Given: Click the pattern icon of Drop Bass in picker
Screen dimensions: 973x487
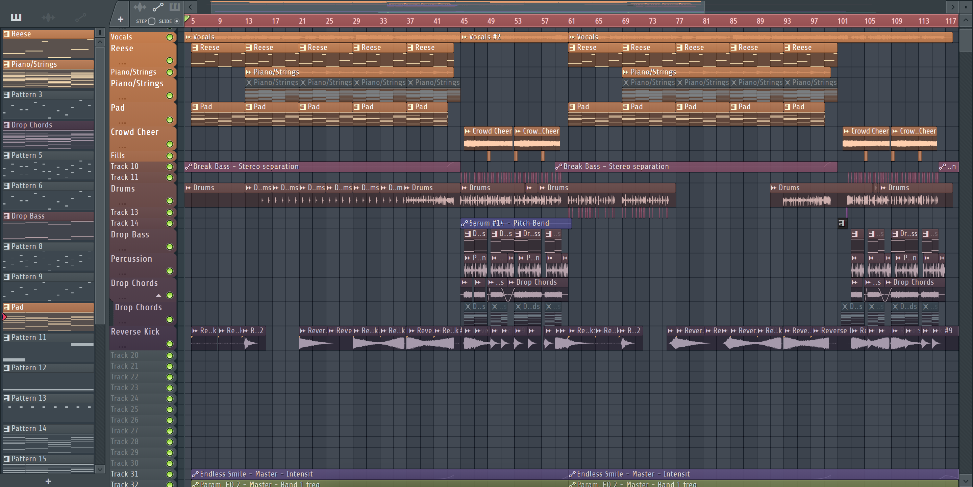Looking at the screenshot, I should click(6, 216).
